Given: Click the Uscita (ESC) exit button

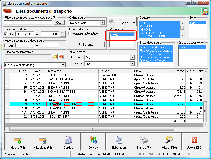Looking at the screenshot, I should [x=195, y=142].
